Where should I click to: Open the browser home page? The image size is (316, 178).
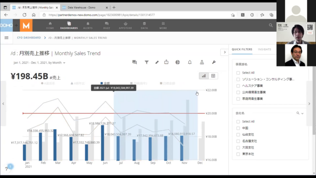[34, 15]
